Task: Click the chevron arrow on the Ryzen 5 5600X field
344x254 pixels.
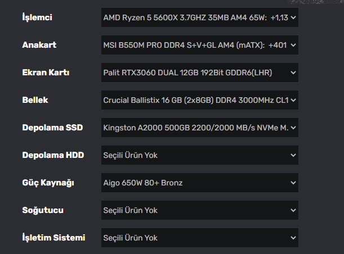Action: pos(293,18)
